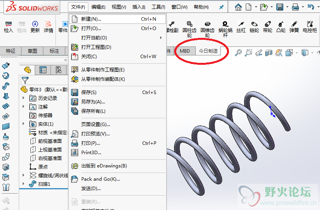This screenshot has height=210, width=320.
Task: Open the 凸轮 cam tool
Action: point(281,27)
